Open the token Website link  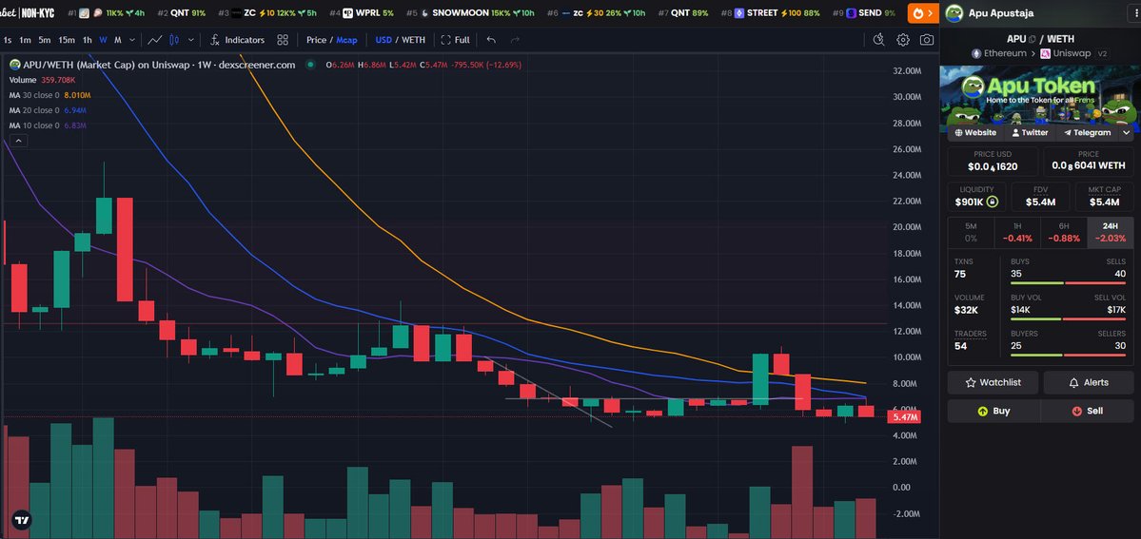pos(975,133)
